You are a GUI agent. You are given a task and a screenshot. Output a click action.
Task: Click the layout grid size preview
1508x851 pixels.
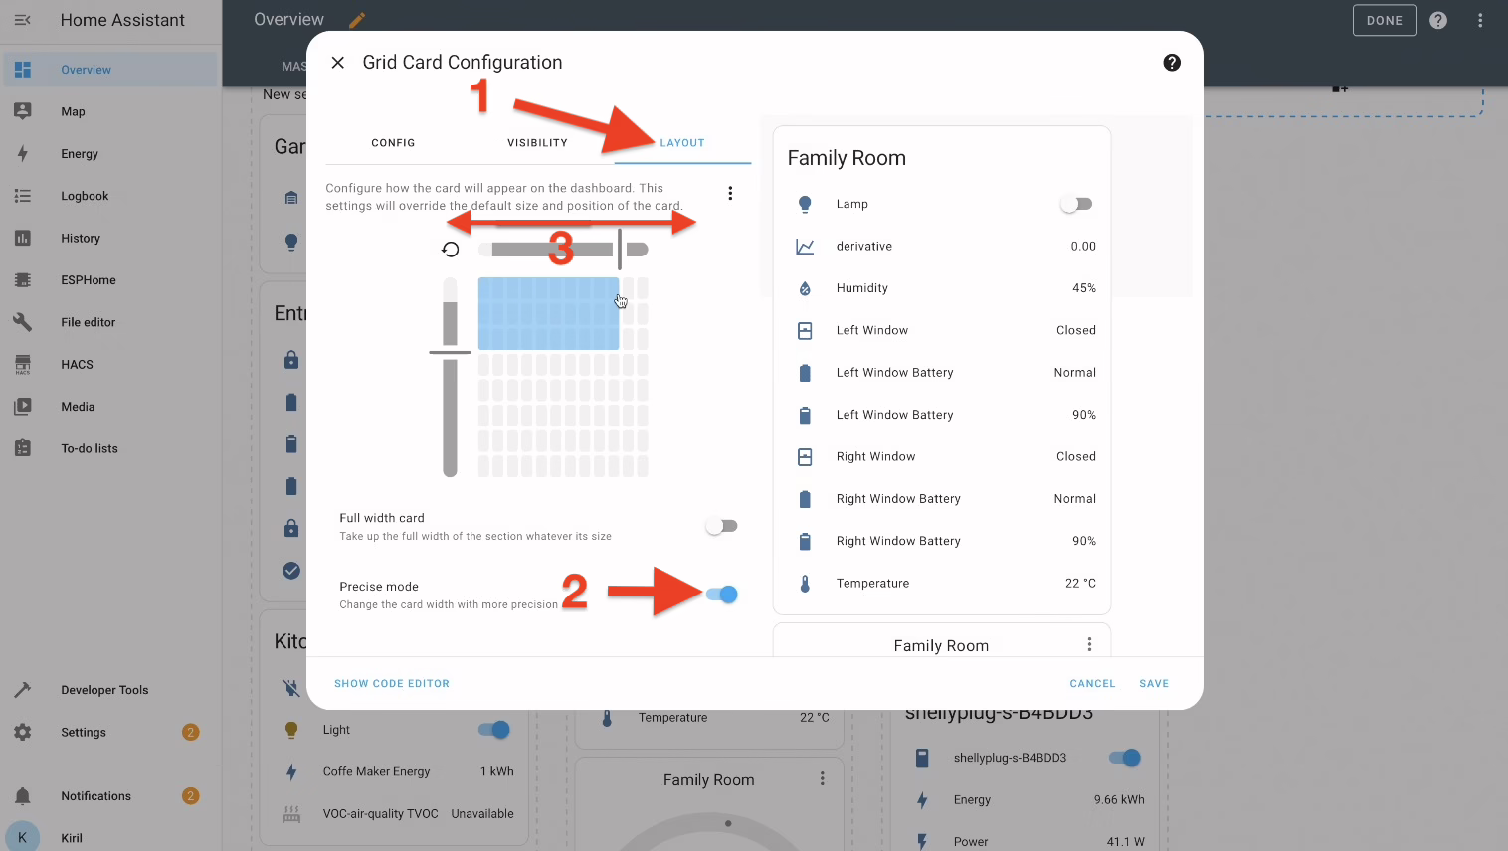click(563, 377)
